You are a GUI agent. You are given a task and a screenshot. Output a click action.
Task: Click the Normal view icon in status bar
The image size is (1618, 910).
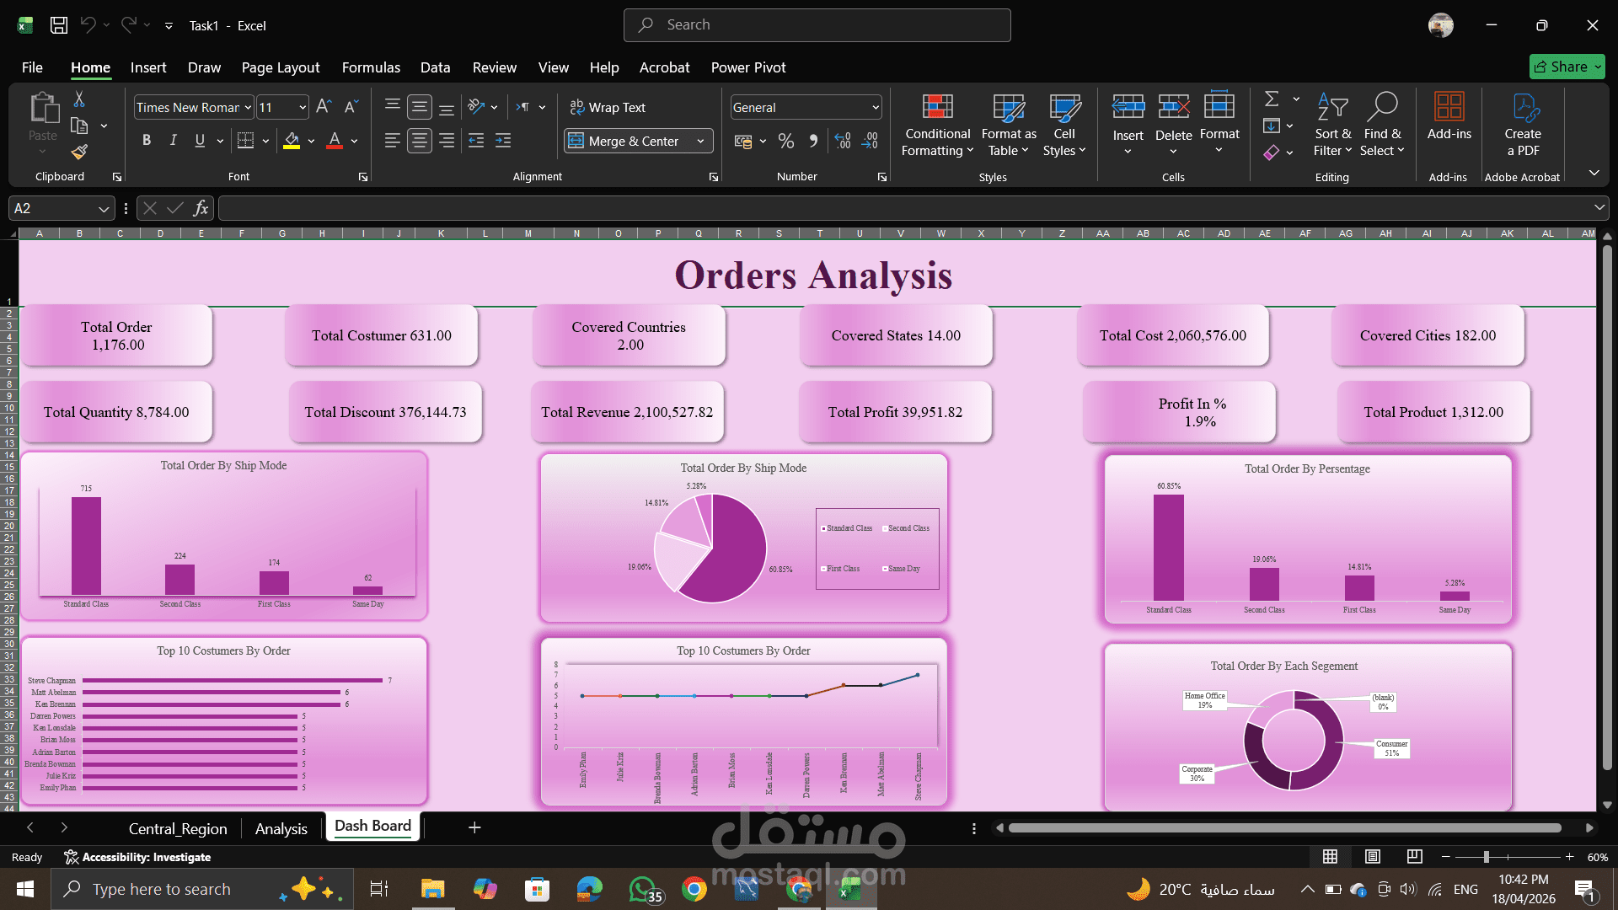(x=1330, y=857)
